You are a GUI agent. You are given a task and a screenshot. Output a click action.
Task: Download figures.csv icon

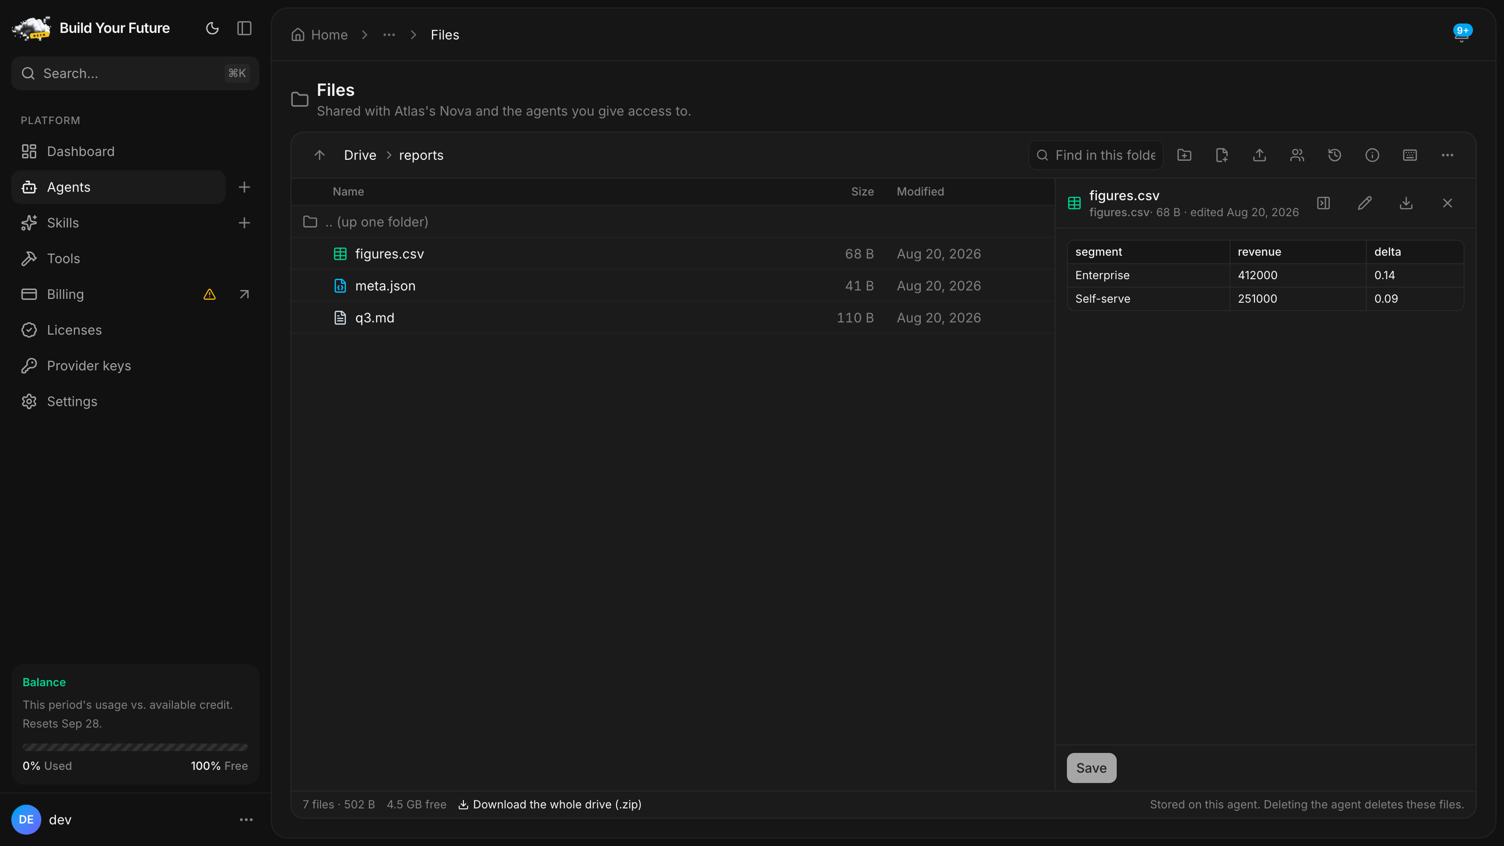pyautogui.click(x=1406, y=203)
